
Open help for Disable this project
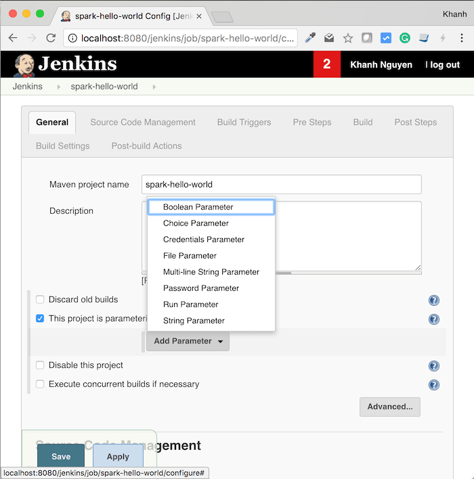tap(434, 365)
